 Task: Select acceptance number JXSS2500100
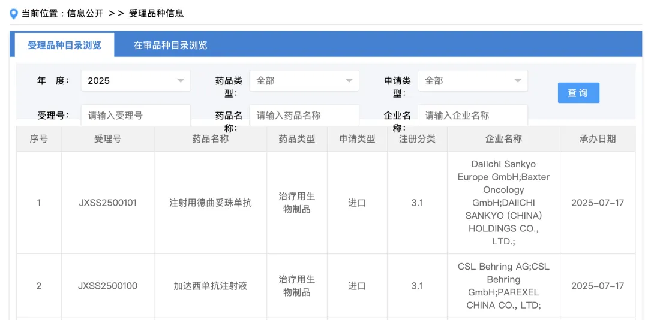[107, 286]
